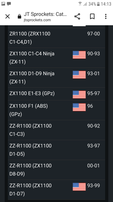Screen dimensions: 113x202
Task: Tap the share icon in the toolbar
Action: click(77, 16)
